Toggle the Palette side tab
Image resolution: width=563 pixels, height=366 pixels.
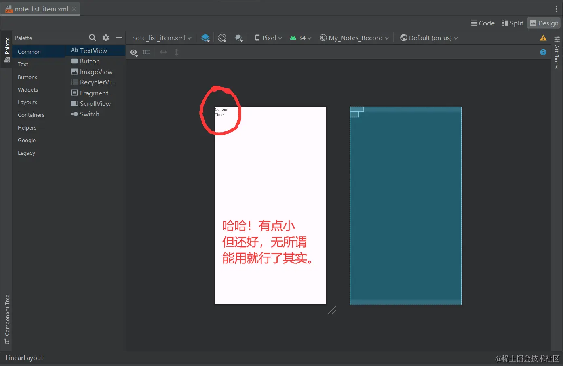7,50
